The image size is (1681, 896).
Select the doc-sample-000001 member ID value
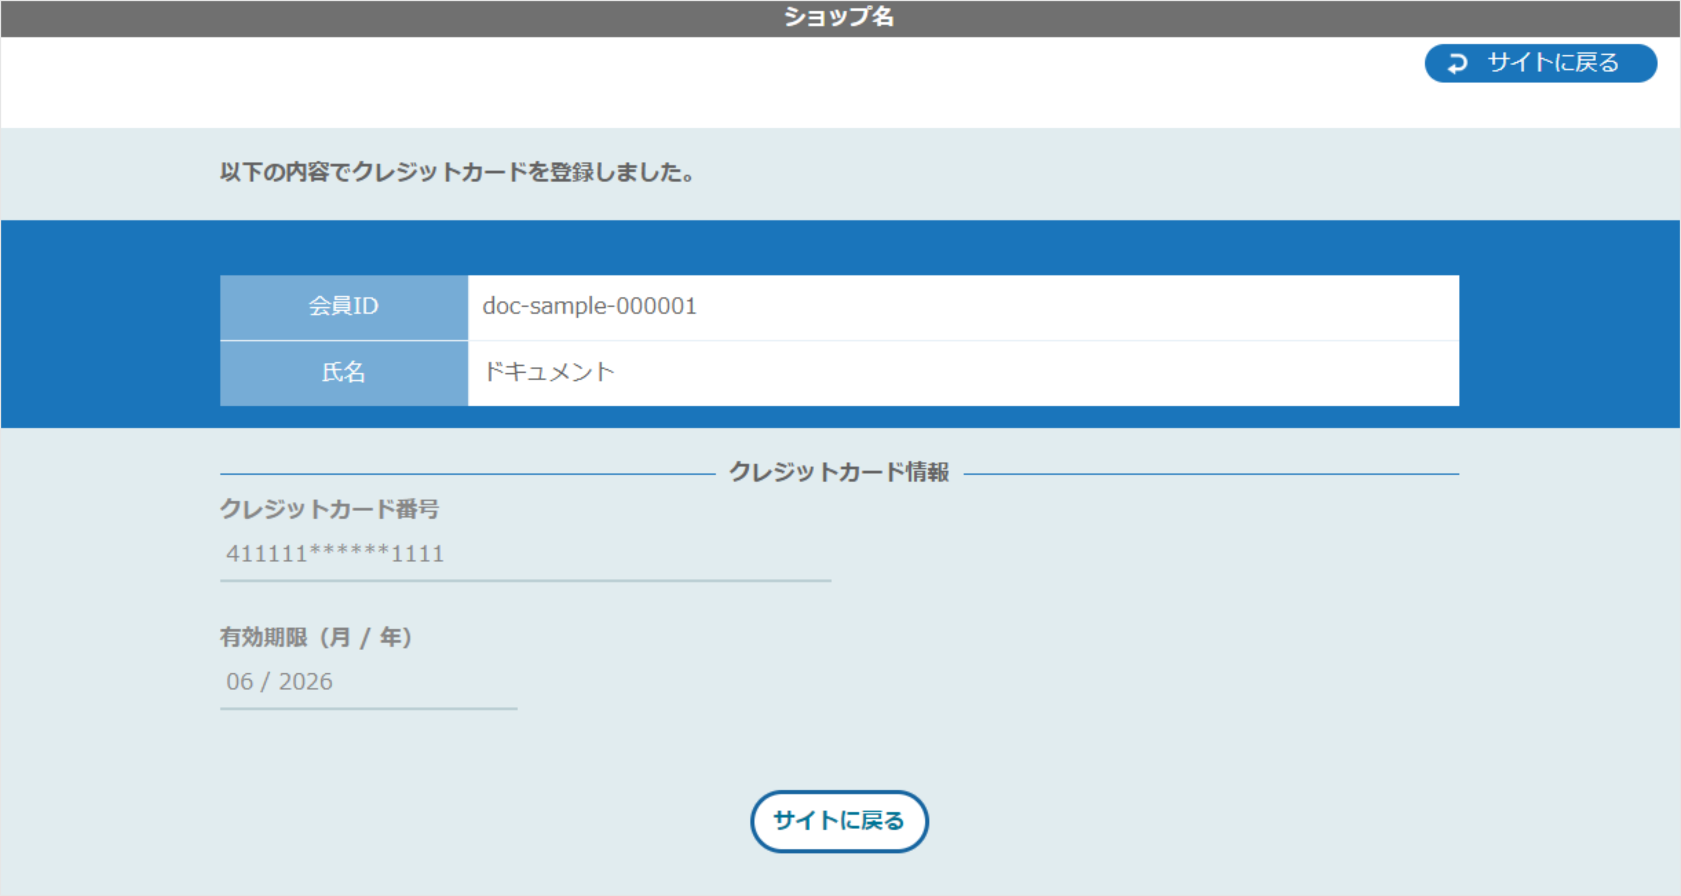589,306
